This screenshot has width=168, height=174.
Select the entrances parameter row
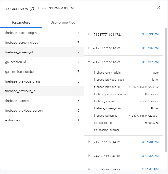click(42, 120)
